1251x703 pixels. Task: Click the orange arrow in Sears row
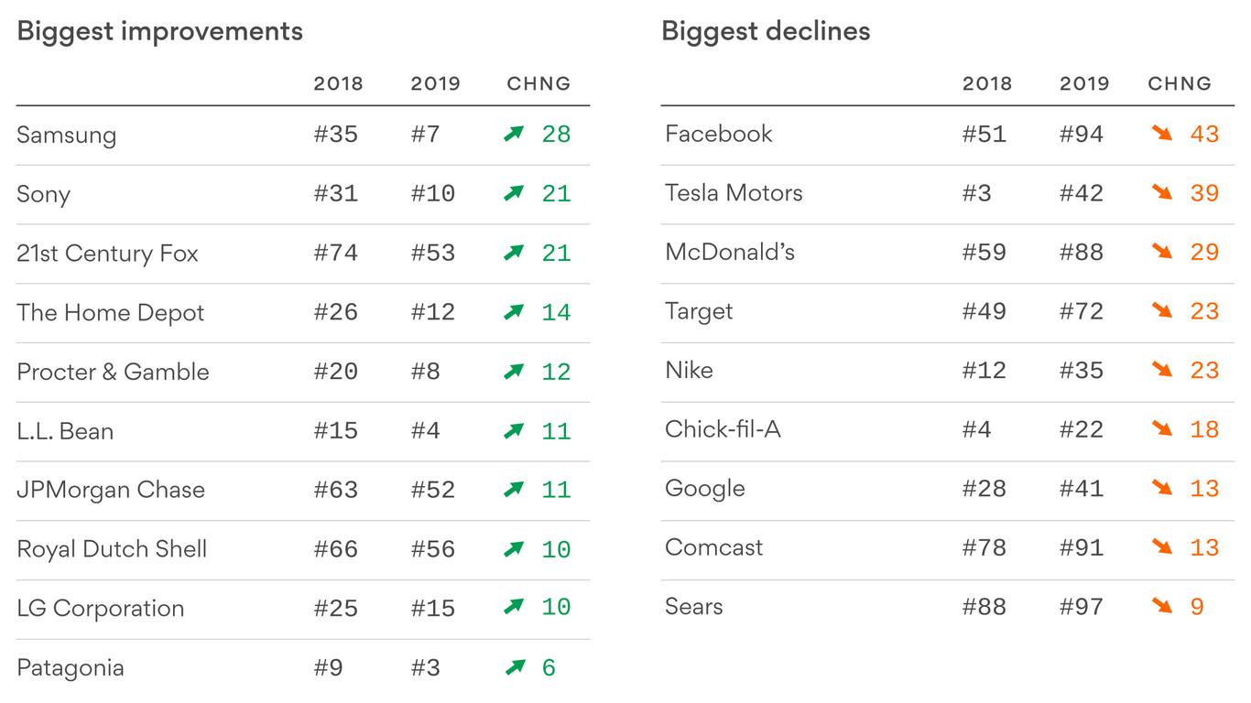[x=1162, y=606]
